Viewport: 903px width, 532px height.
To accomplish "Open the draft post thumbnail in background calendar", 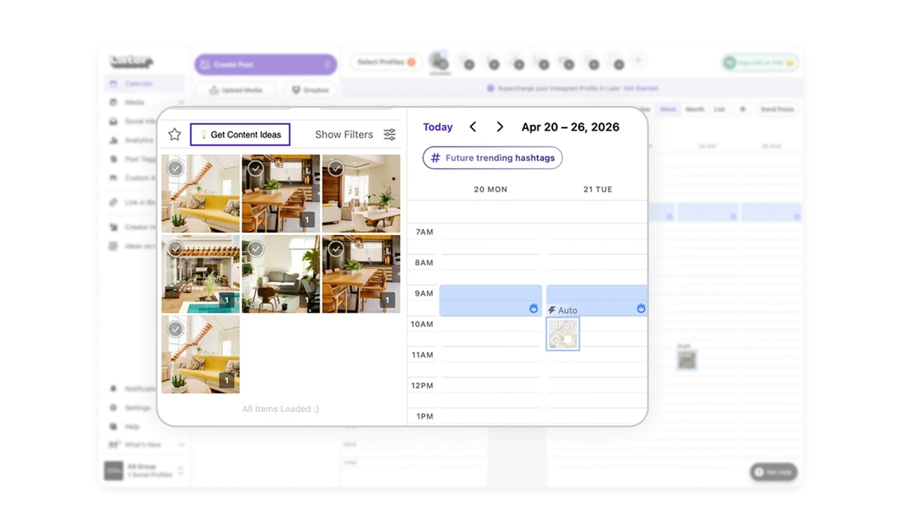I will [686, 360].
